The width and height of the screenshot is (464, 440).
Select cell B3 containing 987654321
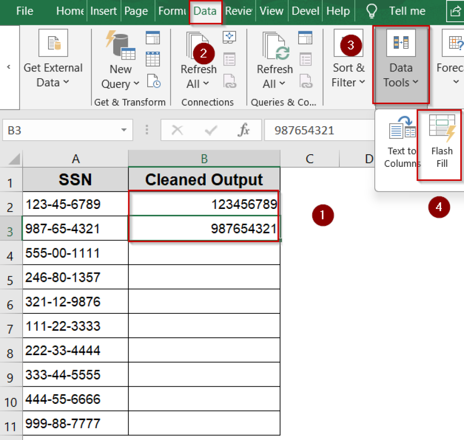(x=204, y=228)
